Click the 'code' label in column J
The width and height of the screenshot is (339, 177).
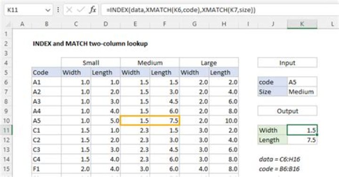pyautogui.click(x=273, y=82)
